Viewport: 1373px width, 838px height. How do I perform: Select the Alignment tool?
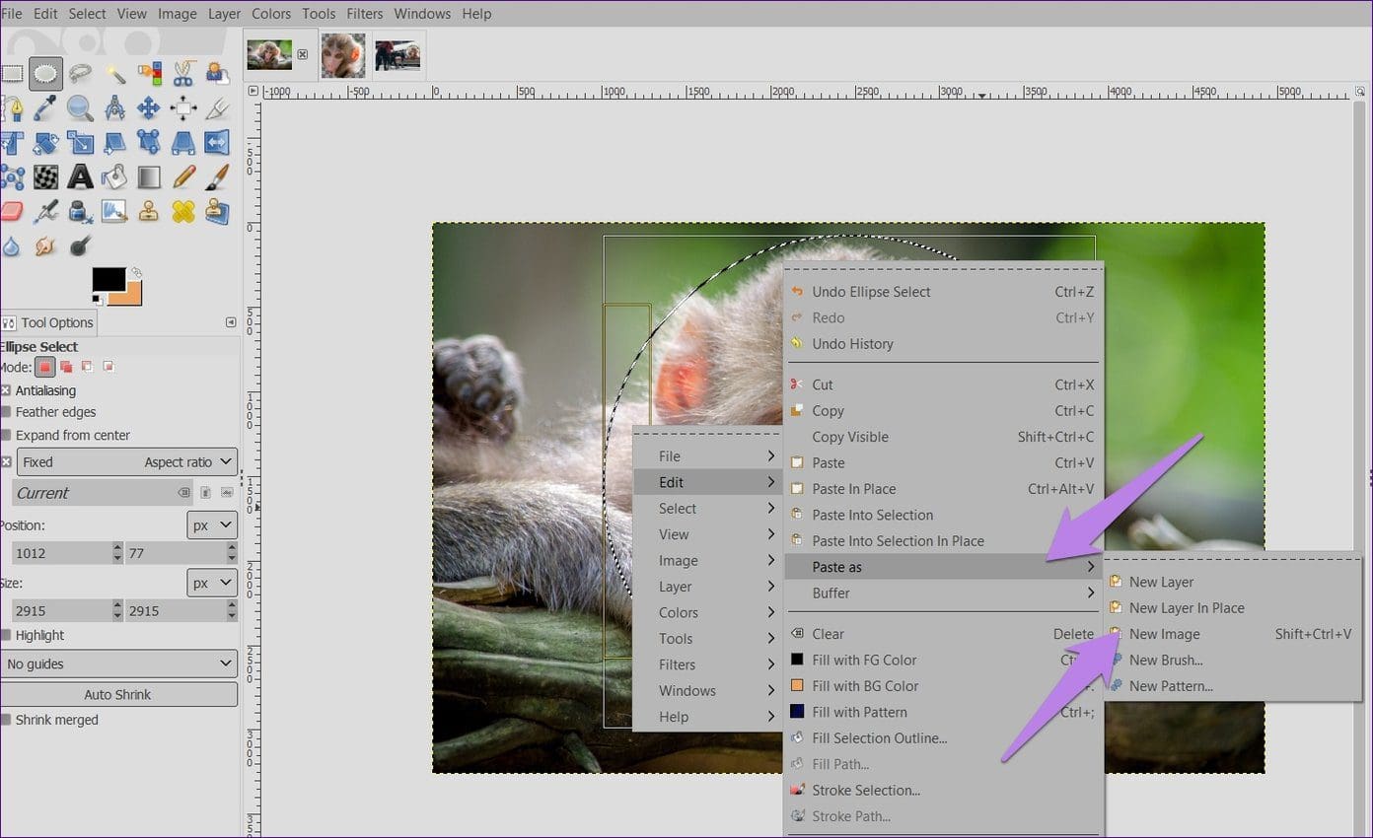click(x=183, y=107)
